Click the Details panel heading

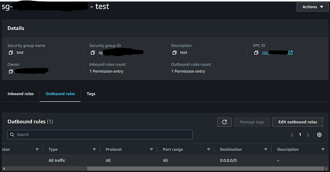16,28
